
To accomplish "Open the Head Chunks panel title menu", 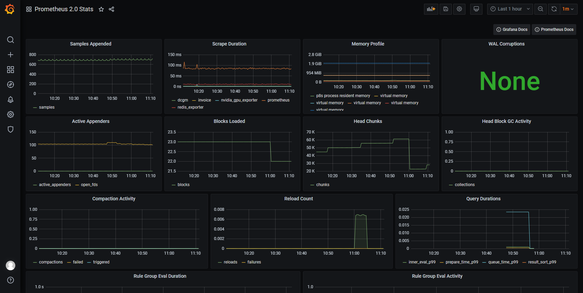I will point(368,121).
